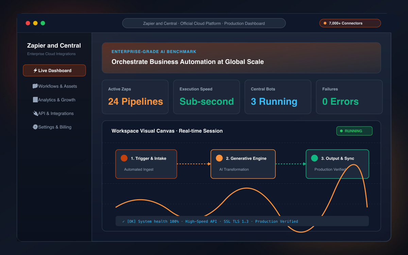The height and width of the screenshot is (255, 408).
Task: Click the "Workspace Visual Canvas · Real-time Session" heading
Action: [167, 131]
